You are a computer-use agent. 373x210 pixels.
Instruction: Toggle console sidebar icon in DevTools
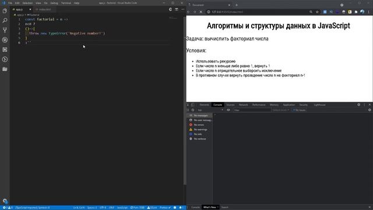point(188,110)
